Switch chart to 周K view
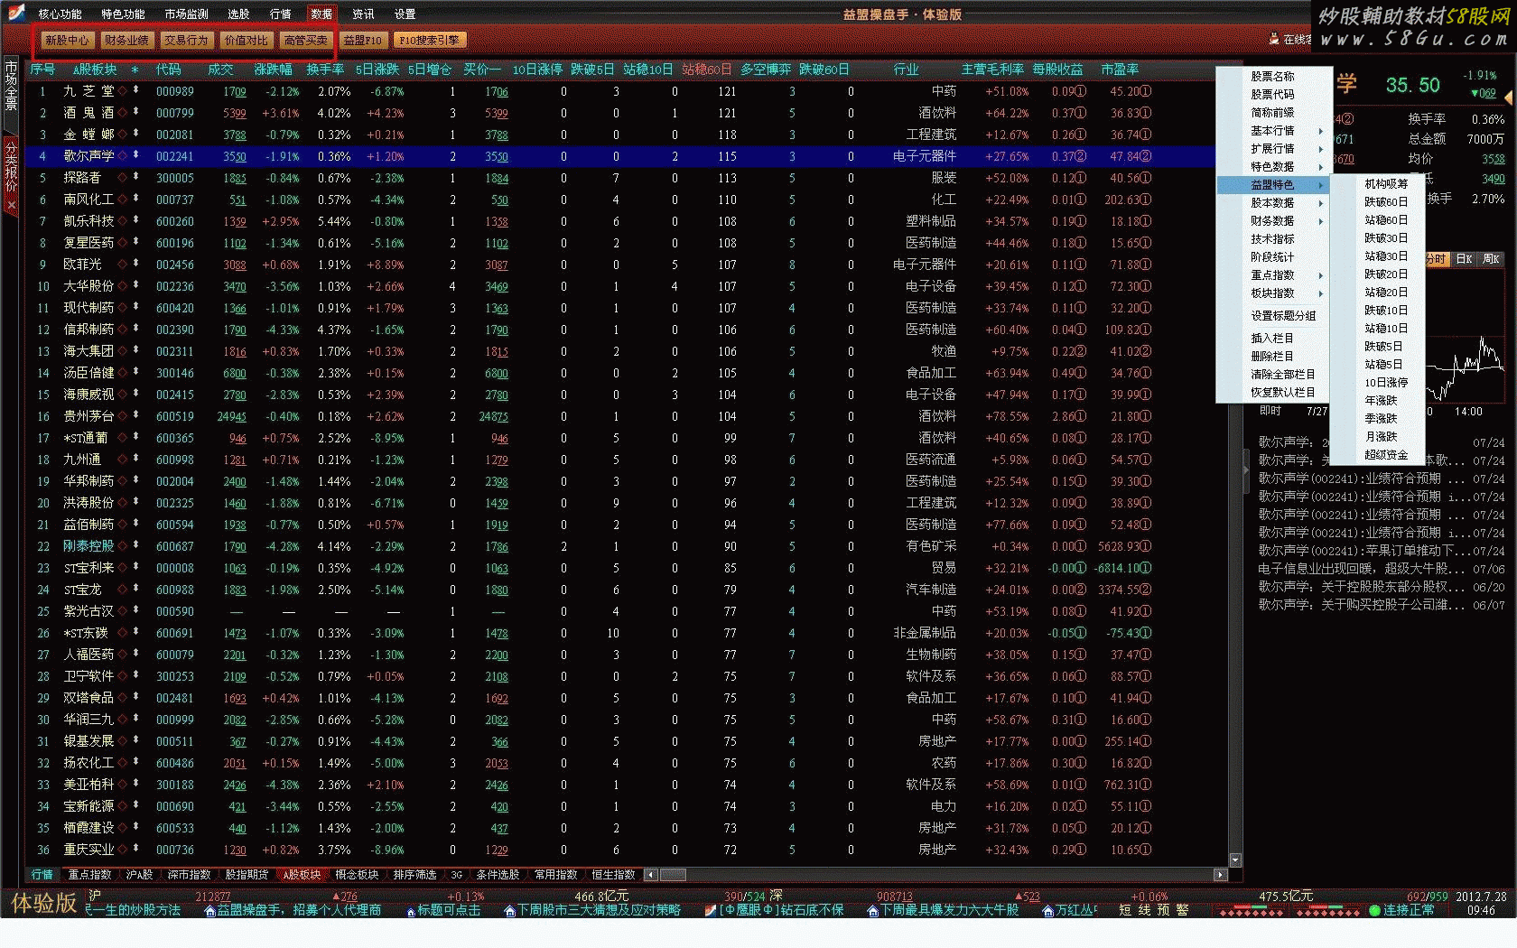Image resolution: width=1517 pixels, height=948 pixels. [1491, 259]
